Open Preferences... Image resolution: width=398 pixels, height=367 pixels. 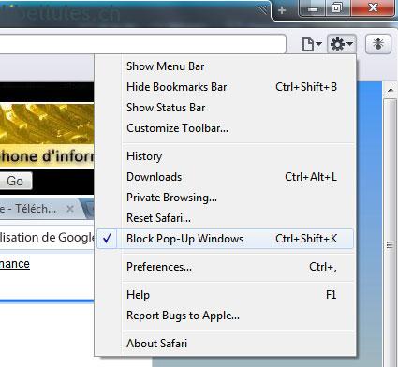(x=225, y=267)
